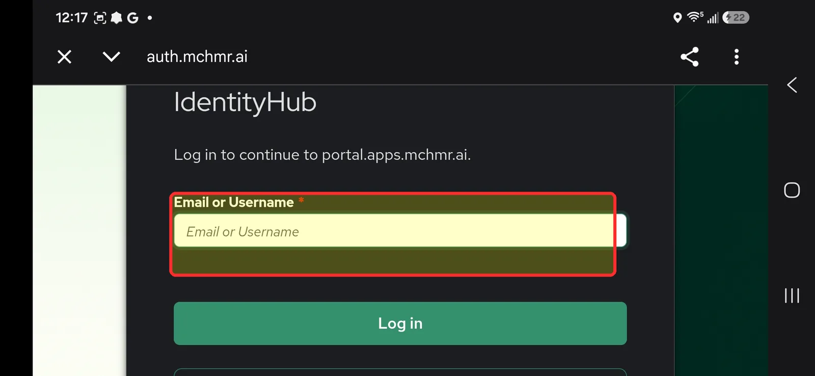This screenshot has width=815, height=376.
Task: Open the three-dot browser menu
Action: pos(737,57)
